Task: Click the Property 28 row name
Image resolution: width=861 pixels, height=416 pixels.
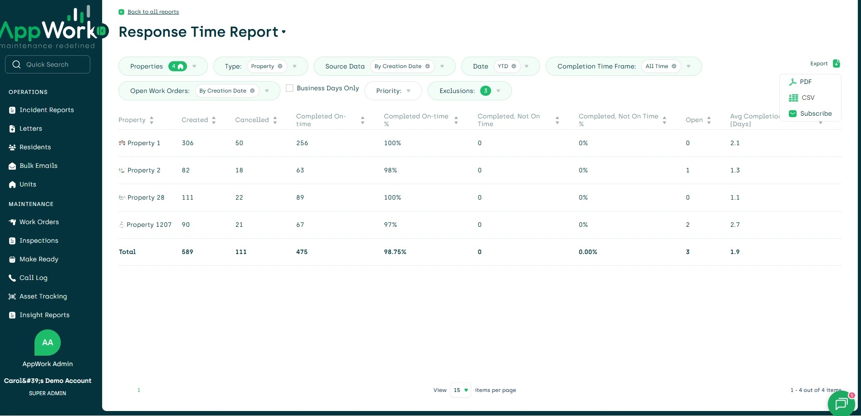Action: point(146,198)
